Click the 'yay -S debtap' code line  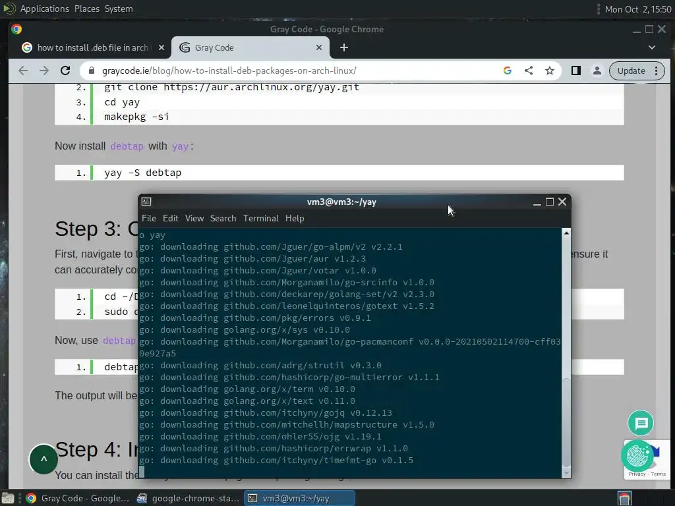click(142, 173)
